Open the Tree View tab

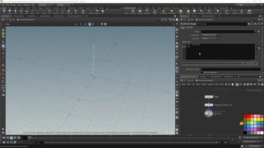(x=203, y=77)
